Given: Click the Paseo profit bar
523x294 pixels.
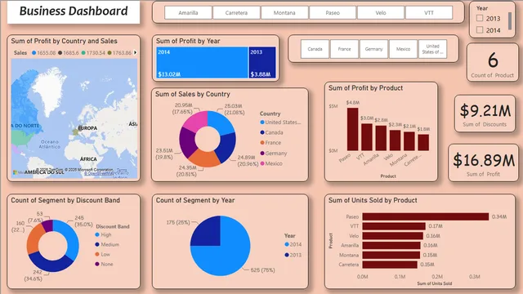Looking at the screenshot, I should point(352,129).
